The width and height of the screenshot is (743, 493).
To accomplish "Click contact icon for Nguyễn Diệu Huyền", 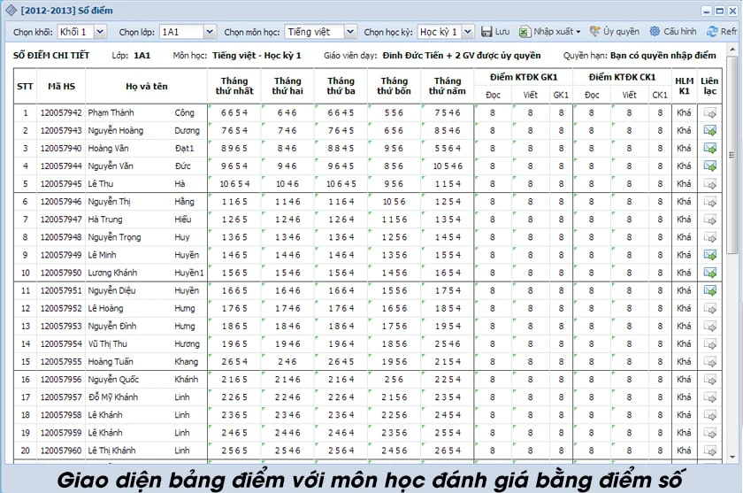I will (709, 290).
